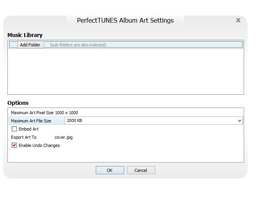Image resolution: width=262 pixels, height=198 pixels.
Task: Click the empty Music Library folder list area
Action: (125, 71)
